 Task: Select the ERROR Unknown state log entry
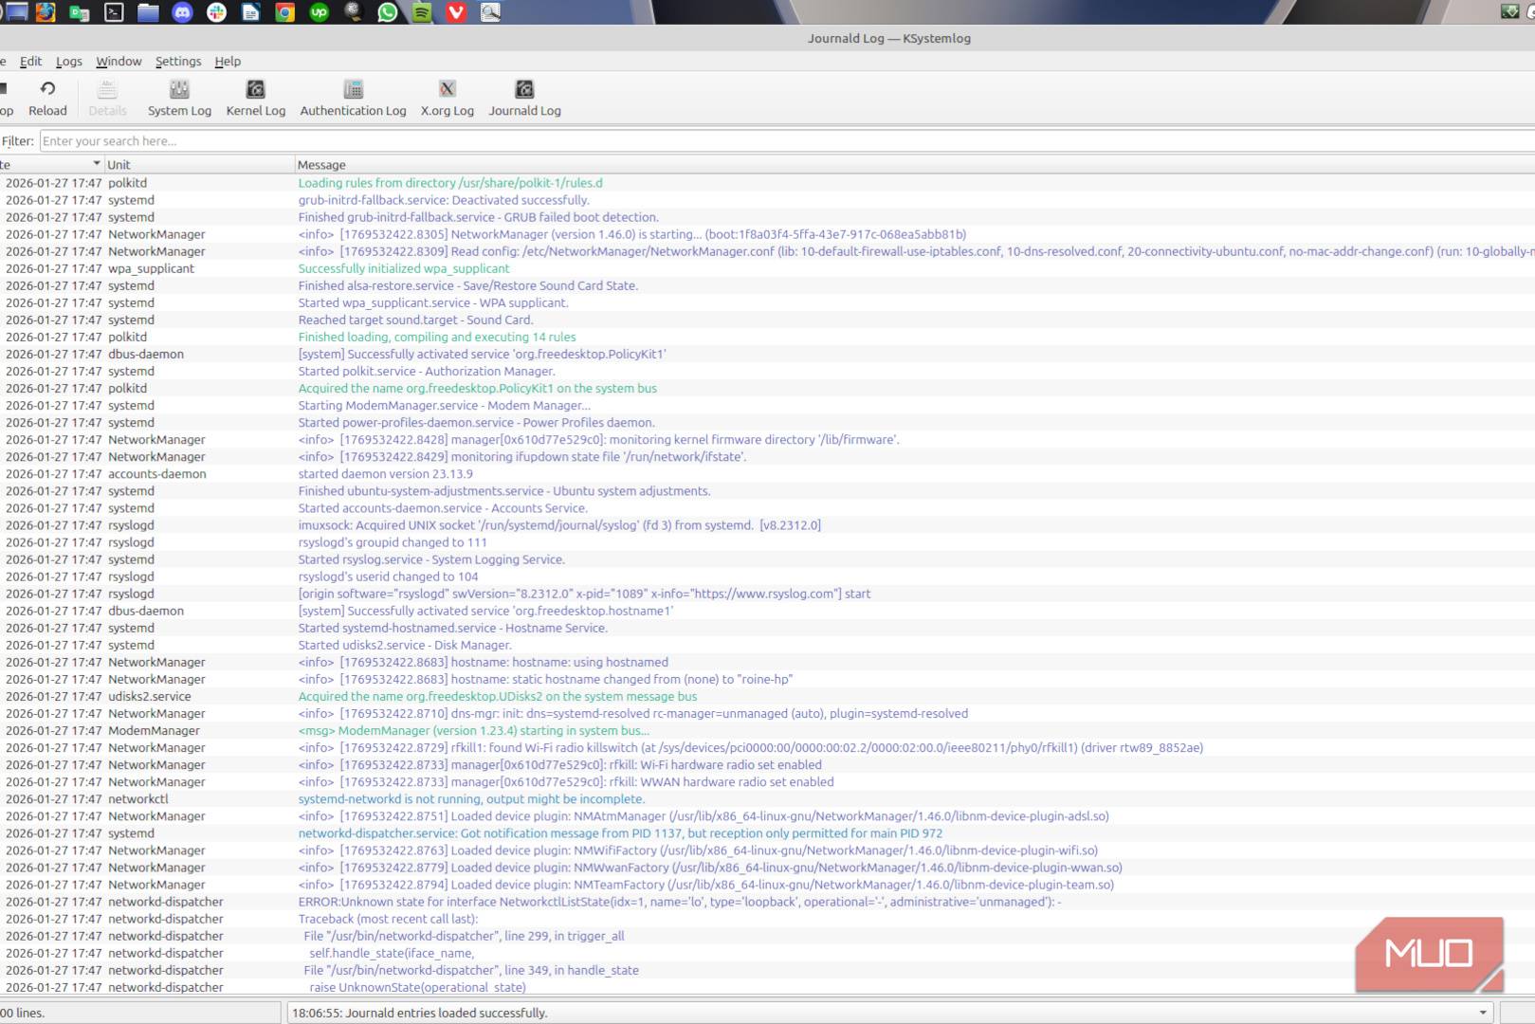pyautogui.click(x=679, y=902)
